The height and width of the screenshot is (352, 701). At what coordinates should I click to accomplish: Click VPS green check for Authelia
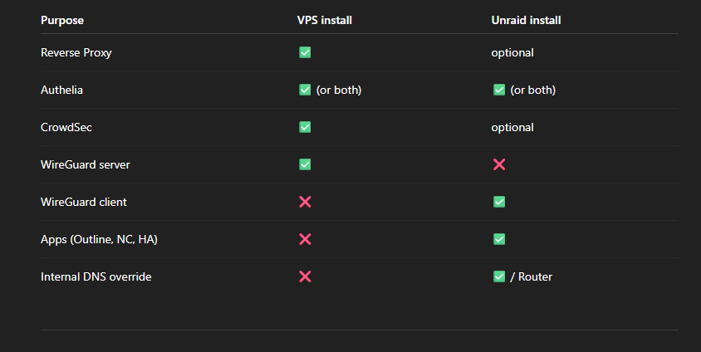[305, 90]
